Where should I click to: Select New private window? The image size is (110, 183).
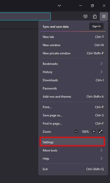click(x=73, y=53)
